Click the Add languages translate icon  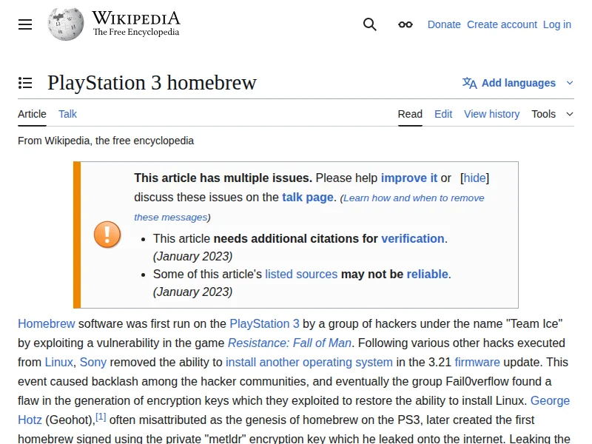(469, 83)
